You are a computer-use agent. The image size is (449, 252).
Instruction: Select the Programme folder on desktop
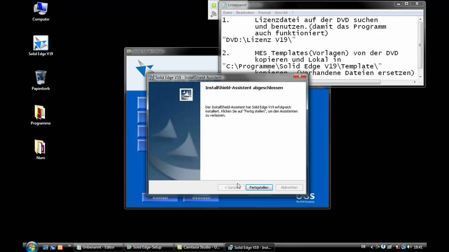click(x=41, y=115)
